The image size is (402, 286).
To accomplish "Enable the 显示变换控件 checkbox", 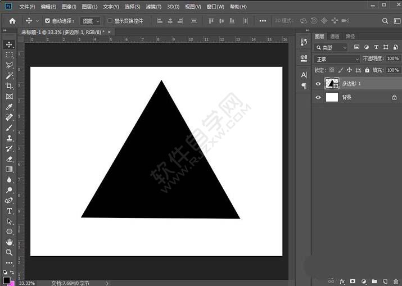I will pos(110,21).
